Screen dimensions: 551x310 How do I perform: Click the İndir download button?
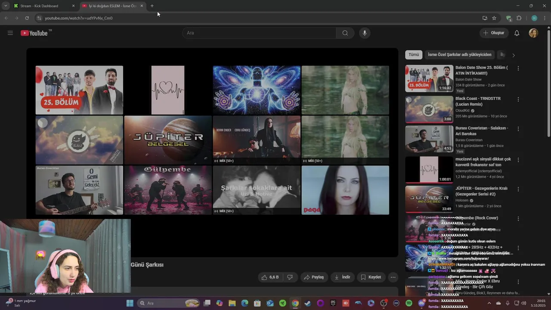tap(343, 277)
